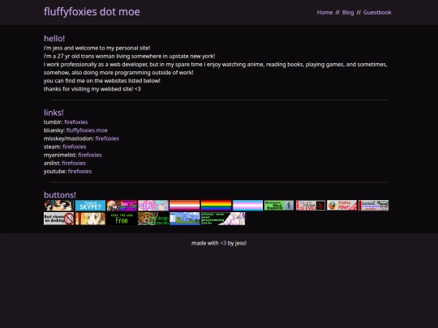Screen dimensions: 438x328
Task: Click the 'Firefox Now!' badge
Action: 342,206
